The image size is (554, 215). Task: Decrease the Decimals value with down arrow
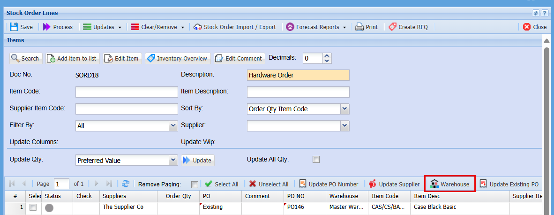[x=327, y=61]
